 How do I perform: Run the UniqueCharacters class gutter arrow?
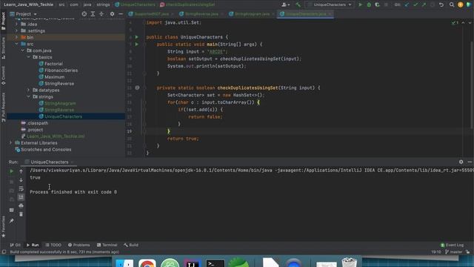(x=136, y=37)
